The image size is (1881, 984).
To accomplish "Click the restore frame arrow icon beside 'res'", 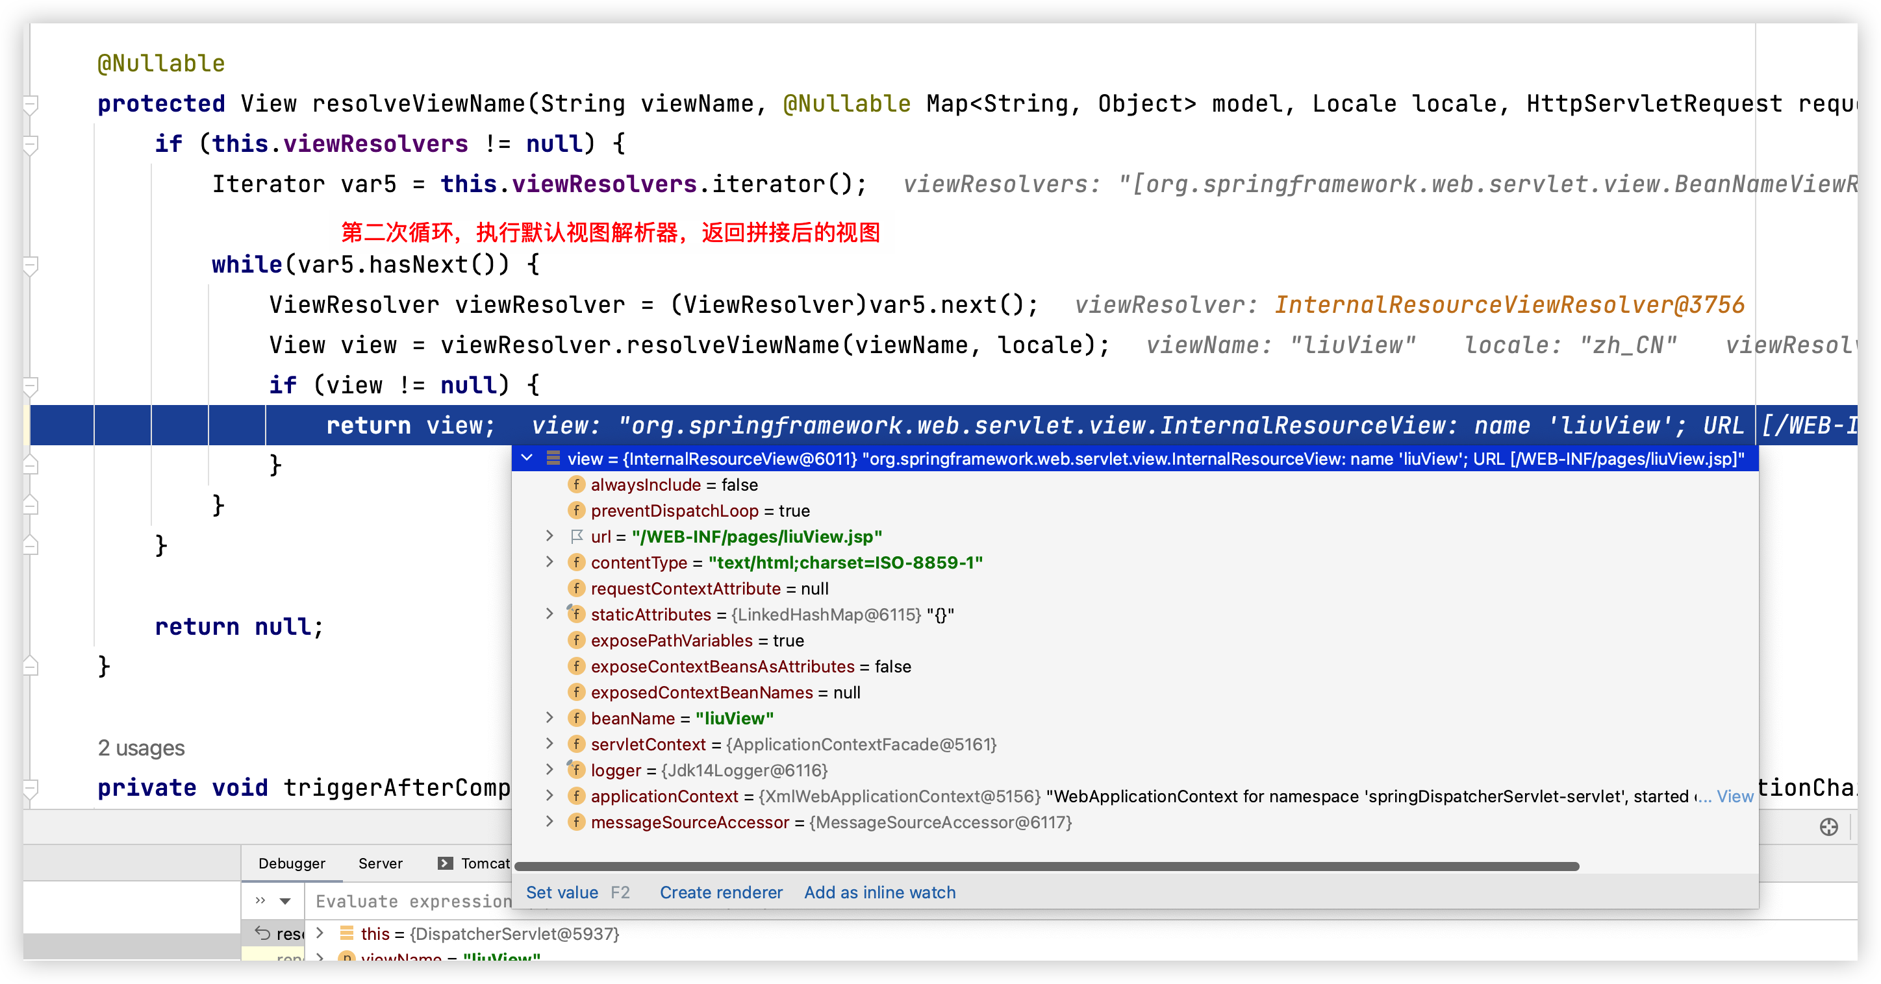I will [262, 933].
